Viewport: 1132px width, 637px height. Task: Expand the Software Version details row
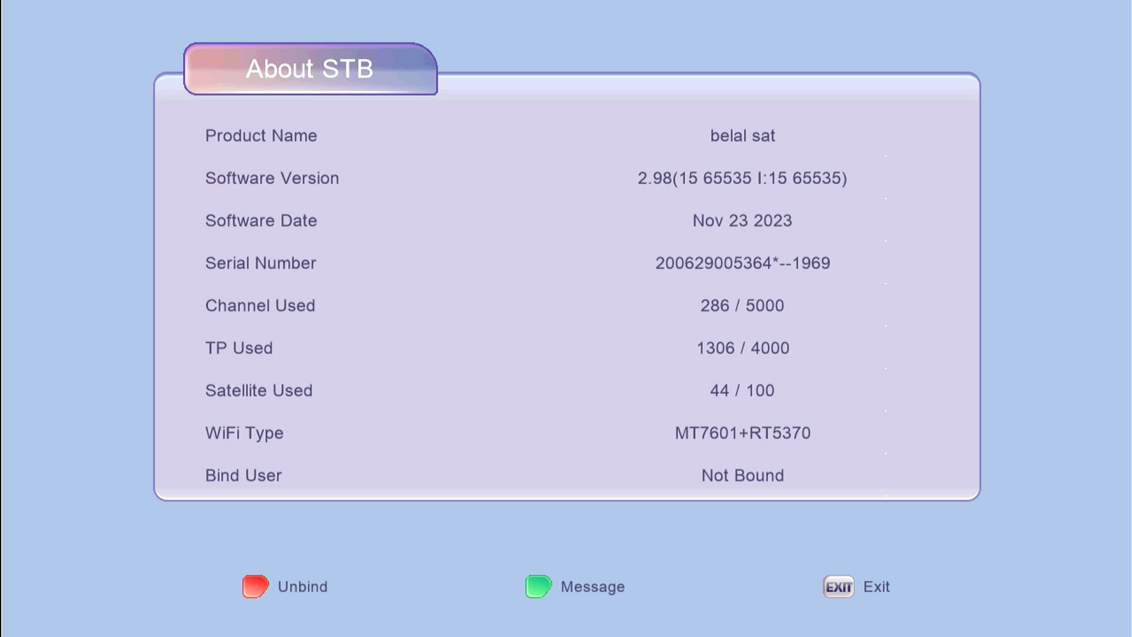[x=742, y=178]
